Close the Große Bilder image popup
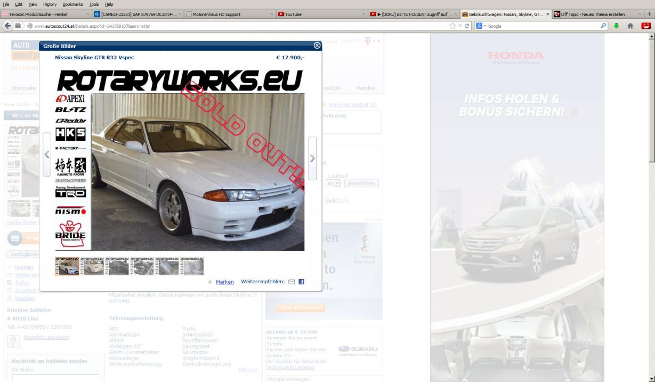The width and height of the screenshot is (655, 382). pos(318,46)
